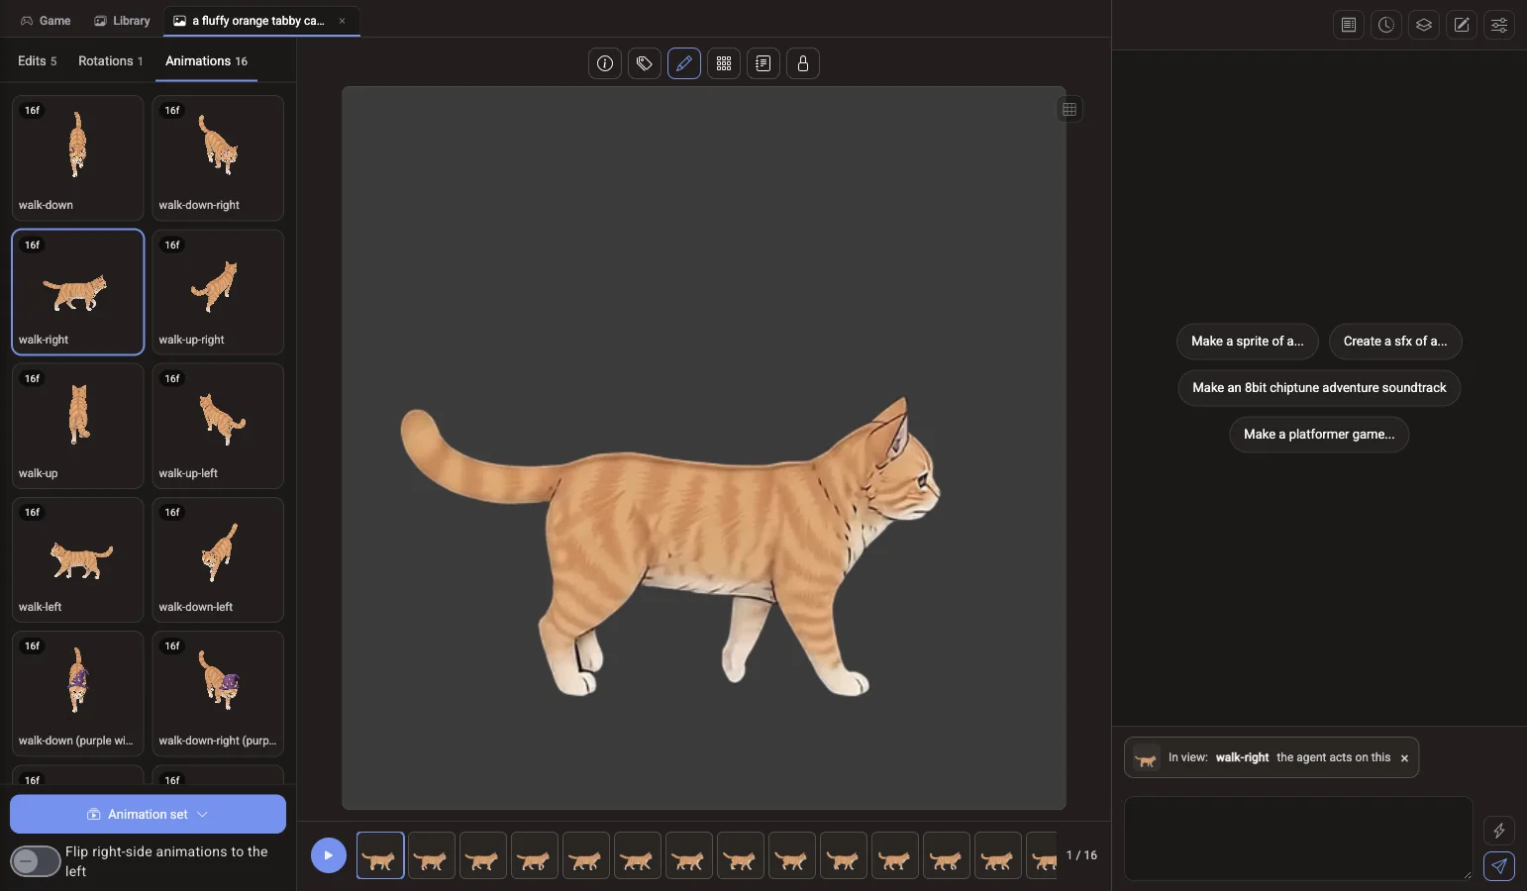Select the walk-up animation thumbnail
The width and height of the screenshot is (1527, 891).
pos(78,426)
